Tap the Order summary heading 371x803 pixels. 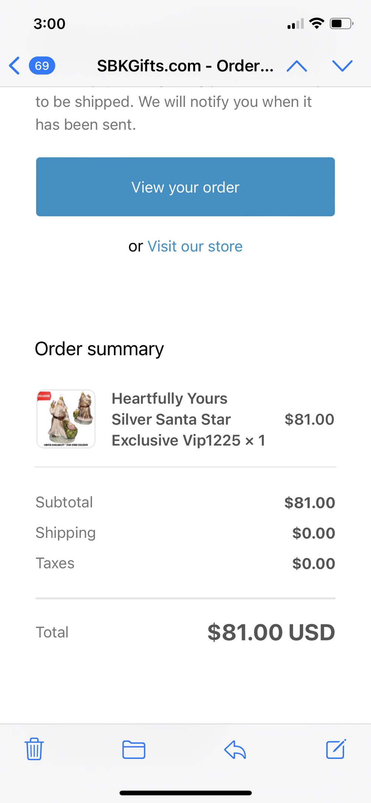[x=99, y=349]
